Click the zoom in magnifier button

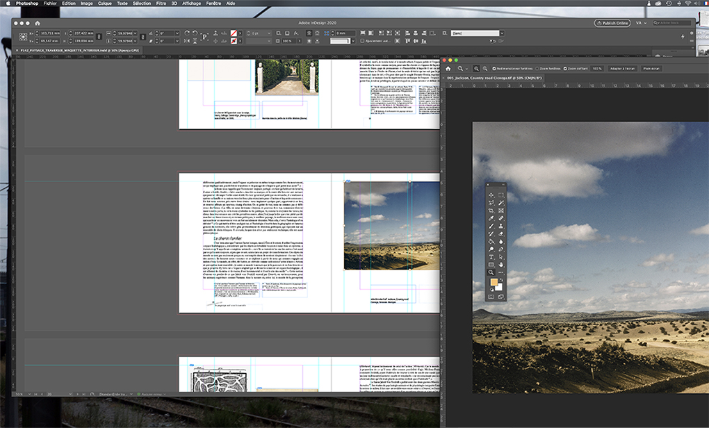[475, 68]
